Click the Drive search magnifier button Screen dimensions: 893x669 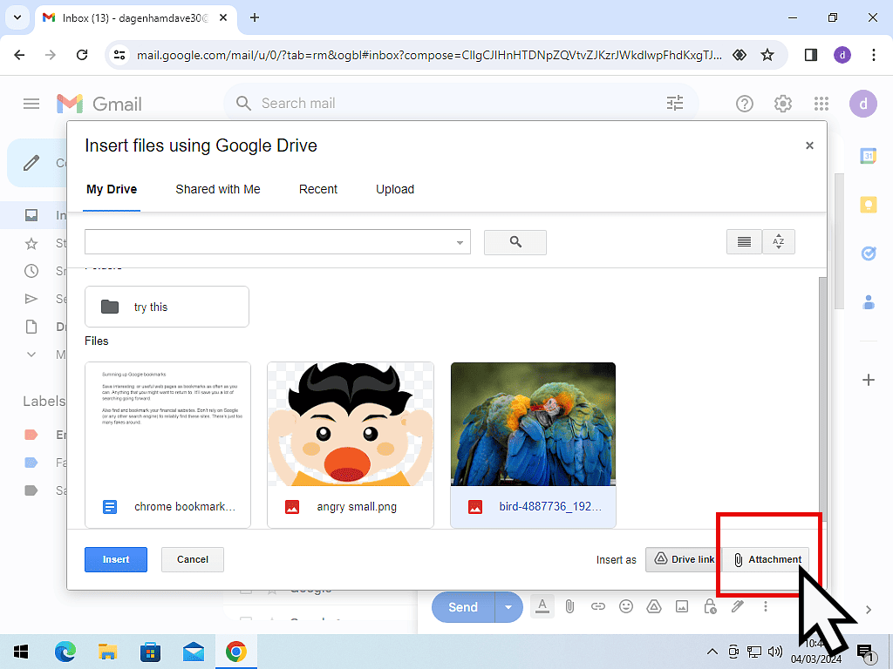pos(515,242)
